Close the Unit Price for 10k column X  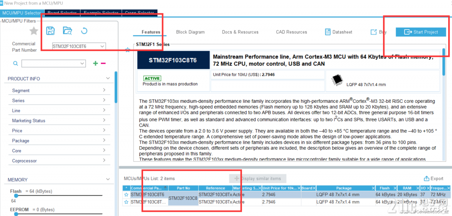[298, 188]
